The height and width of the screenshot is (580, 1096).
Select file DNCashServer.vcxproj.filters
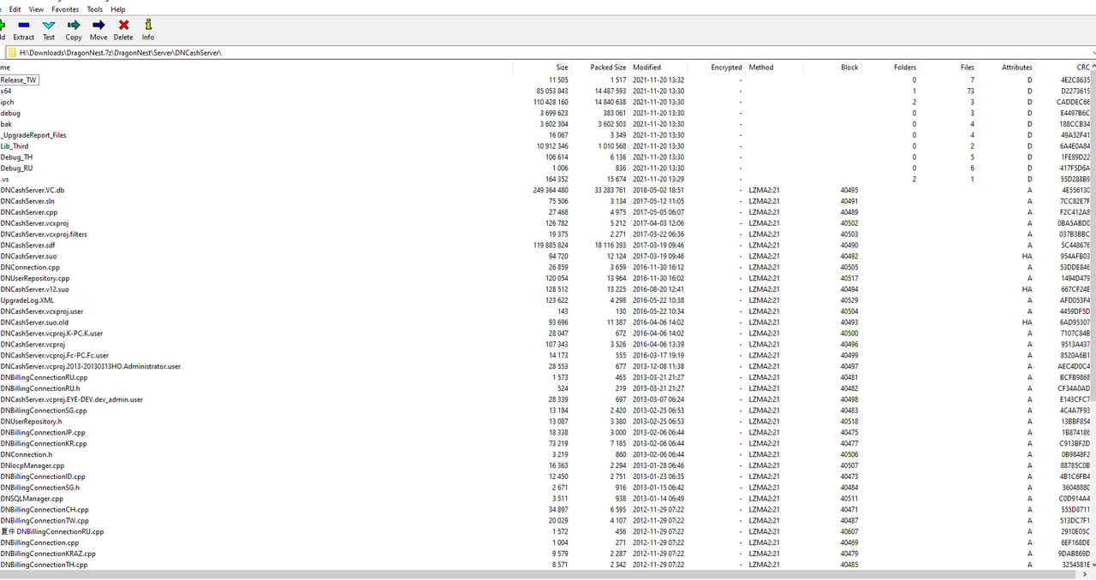[x=44, y=234]
